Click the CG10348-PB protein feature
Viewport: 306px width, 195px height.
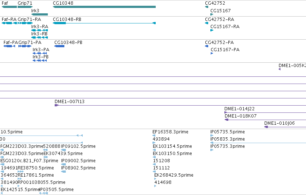pyautogui.click(x=59, y=46)
